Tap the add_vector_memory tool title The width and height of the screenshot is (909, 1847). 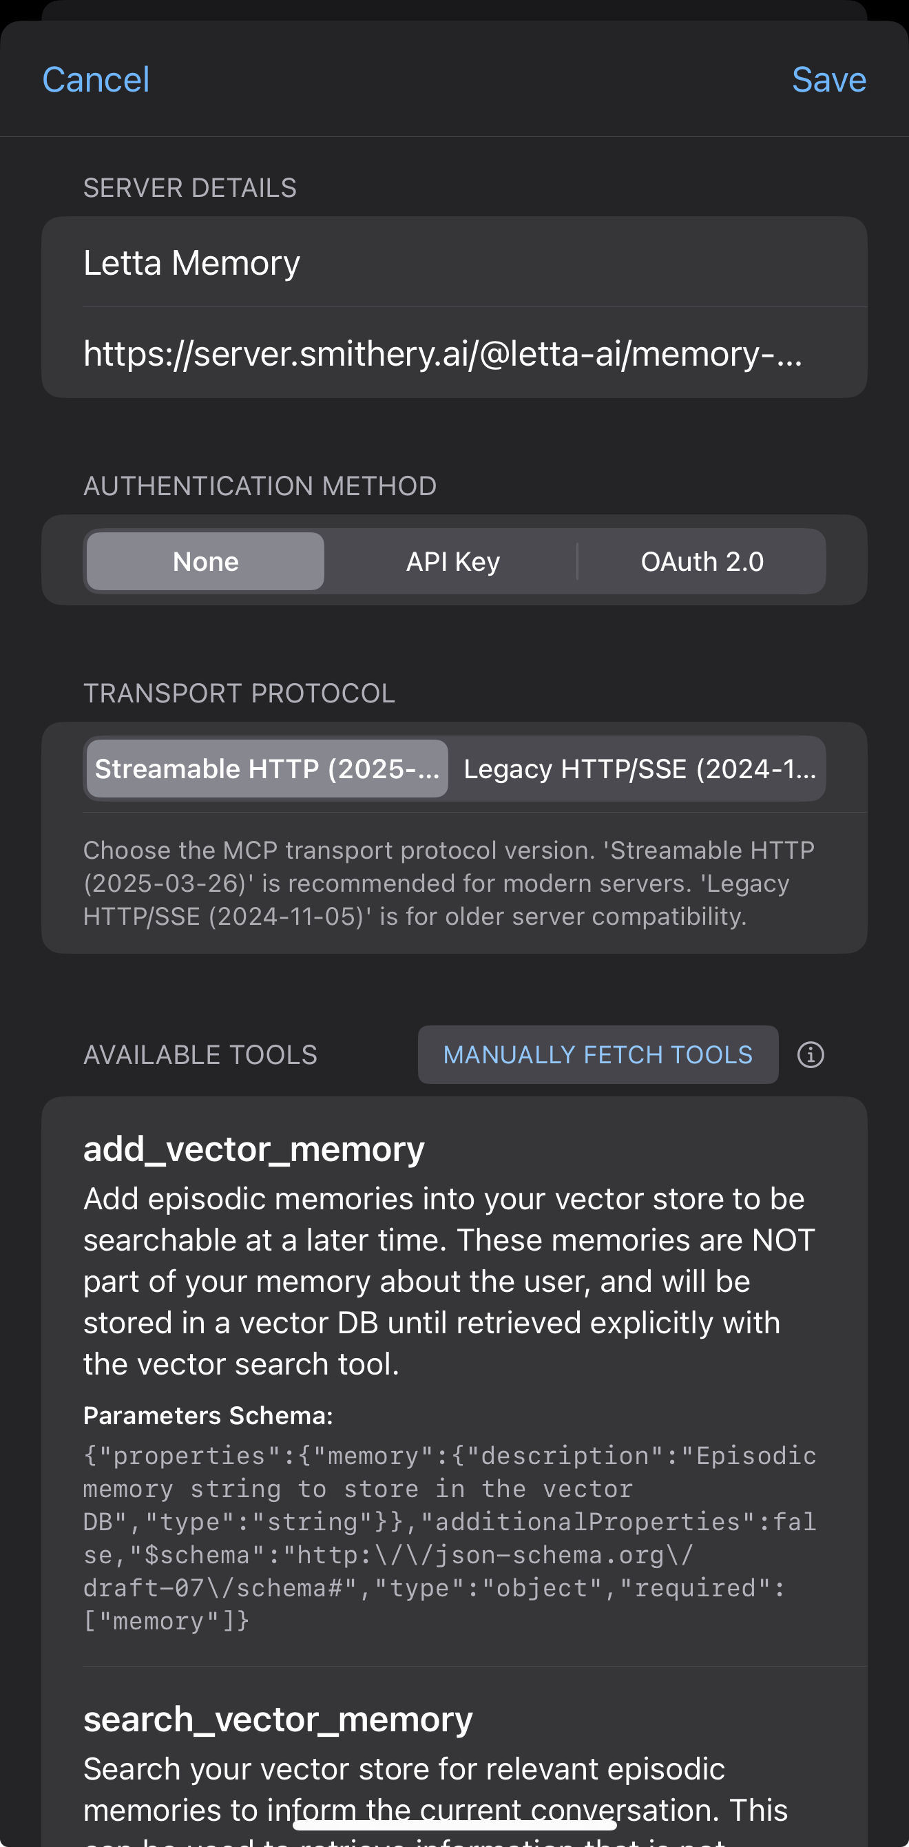tap(254, 1148)
